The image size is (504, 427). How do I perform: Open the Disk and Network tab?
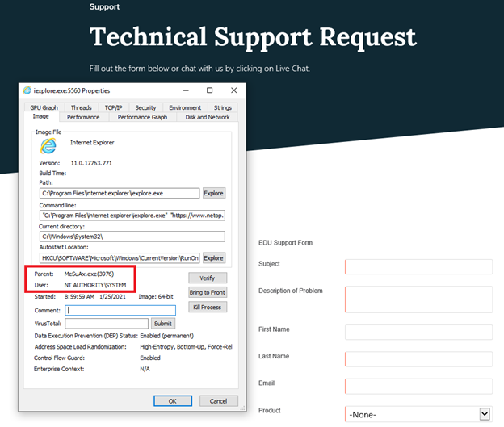[208, 117]
